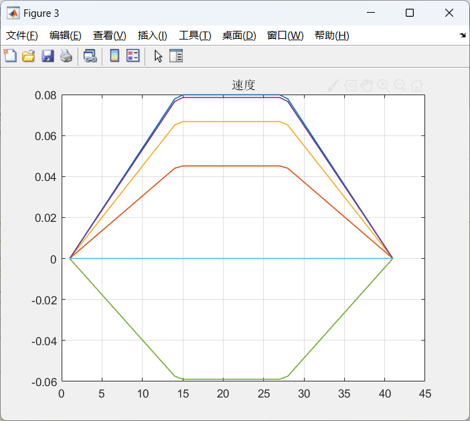Click the axes Data Tips icon
This screenshot has height=421, width=470.
[350, 86]
